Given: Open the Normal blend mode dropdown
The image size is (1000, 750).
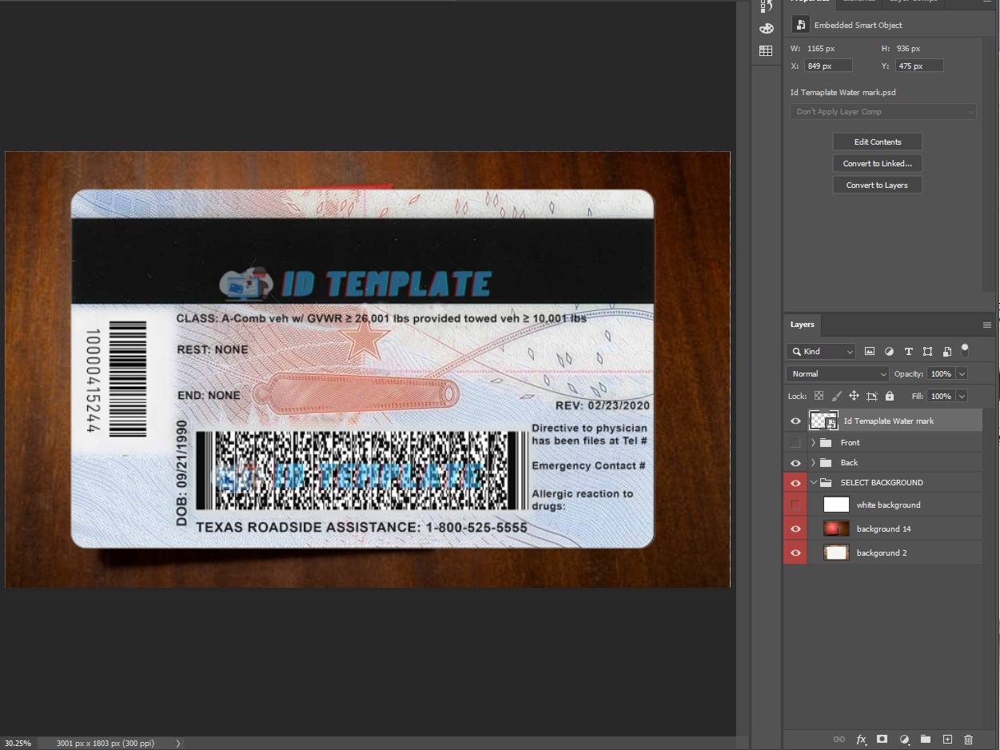Looking at the screenshot, I should click(838, 373).
